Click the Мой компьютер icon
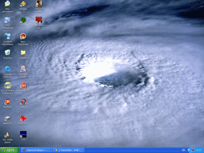 tap(7, 20)
